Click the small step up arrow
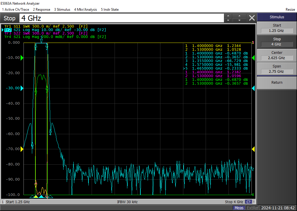 pyautogui.click(x=228, y=16)
